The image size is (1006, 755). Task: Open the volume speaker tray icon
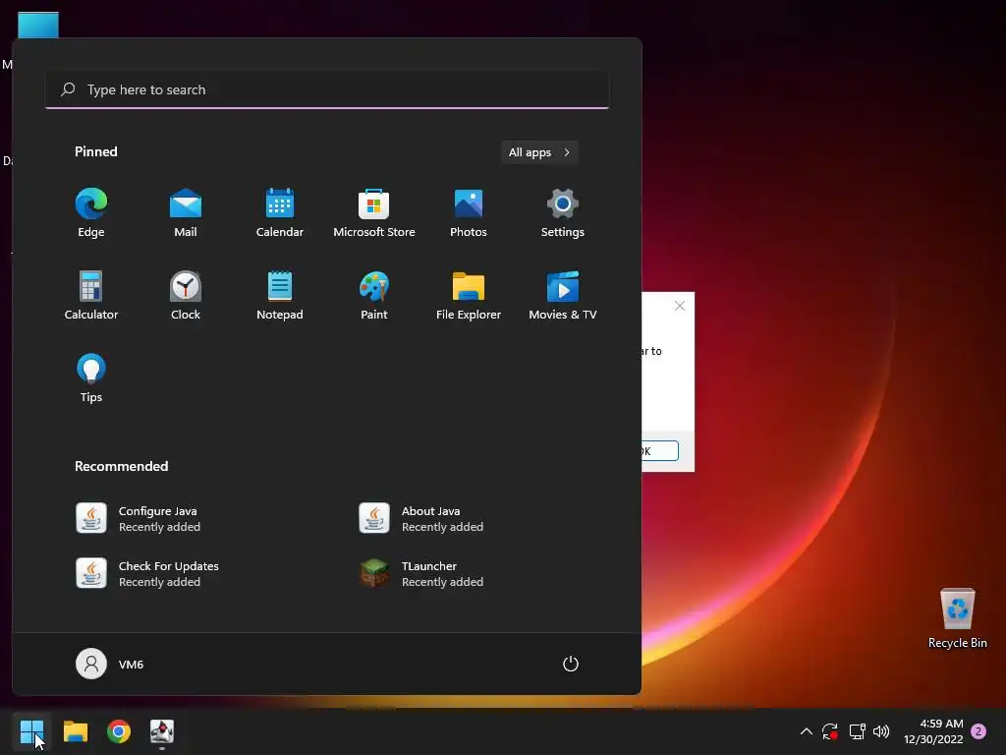tap(881, 731)
